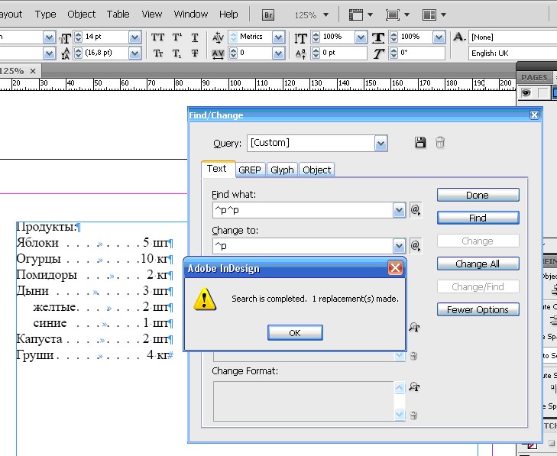Toggle the Underline icon
The width and height of the screenshot is (557, 456).
coord(195,37)
